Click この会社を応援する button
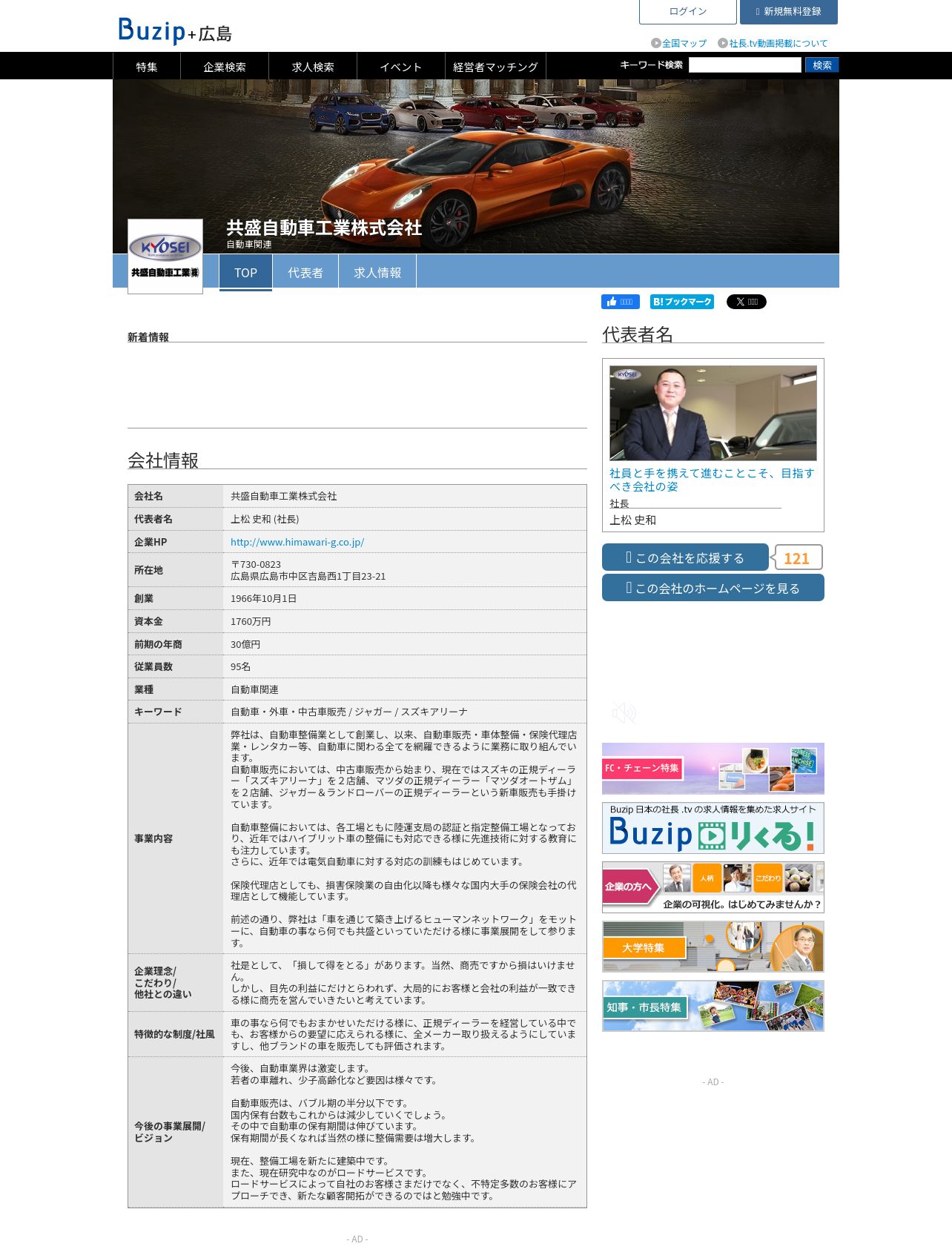Viewport: 952px width, 1255px height. pos(685,557)
